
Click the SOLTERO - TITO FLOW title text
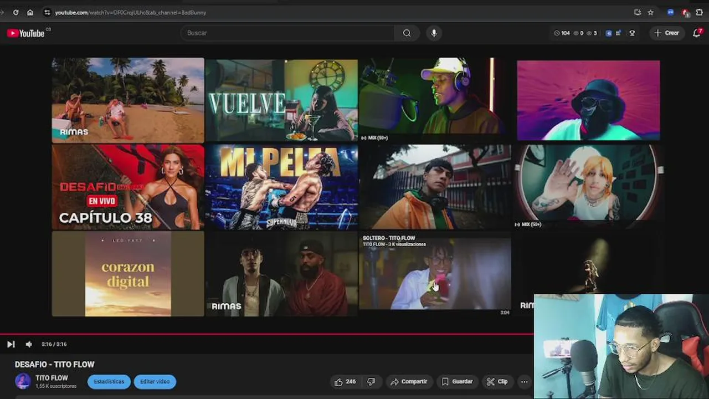tap(389, 238)
